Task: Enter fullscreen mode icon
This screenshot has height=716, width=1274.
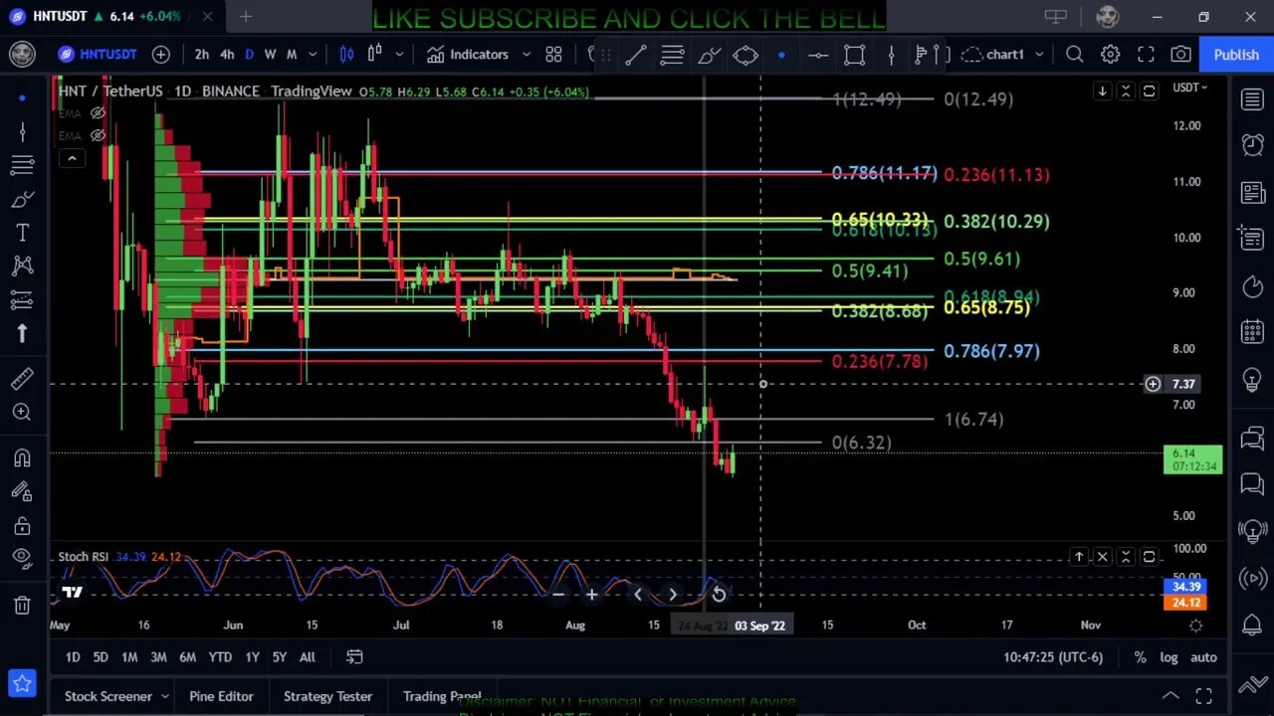Action: (x=1146, y=55)
